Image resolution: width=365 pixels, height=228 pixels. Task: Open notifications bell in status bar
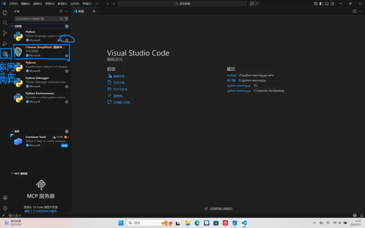[x=362, y=216]
